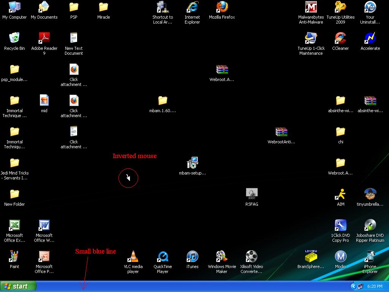
Task: Launch Internet Explorer shortcut
Action: (x=192, y=8)
